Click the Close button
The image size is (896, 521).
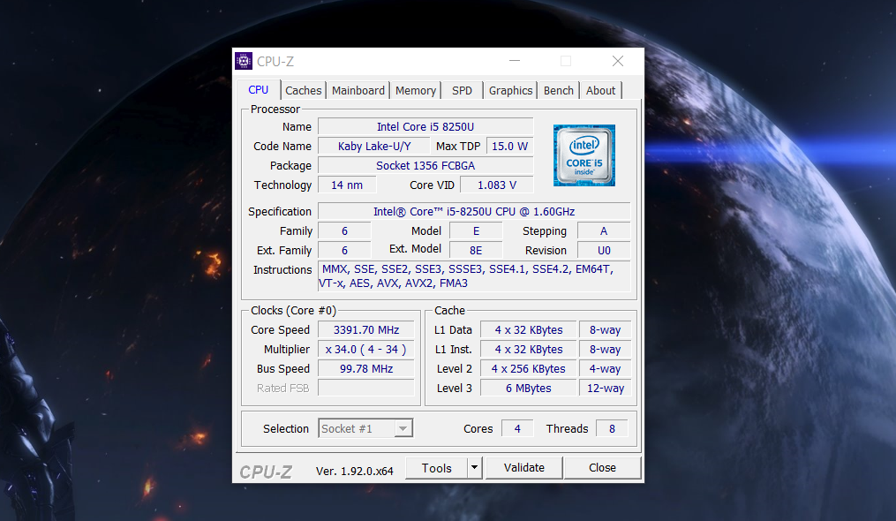tap(602, 468)
